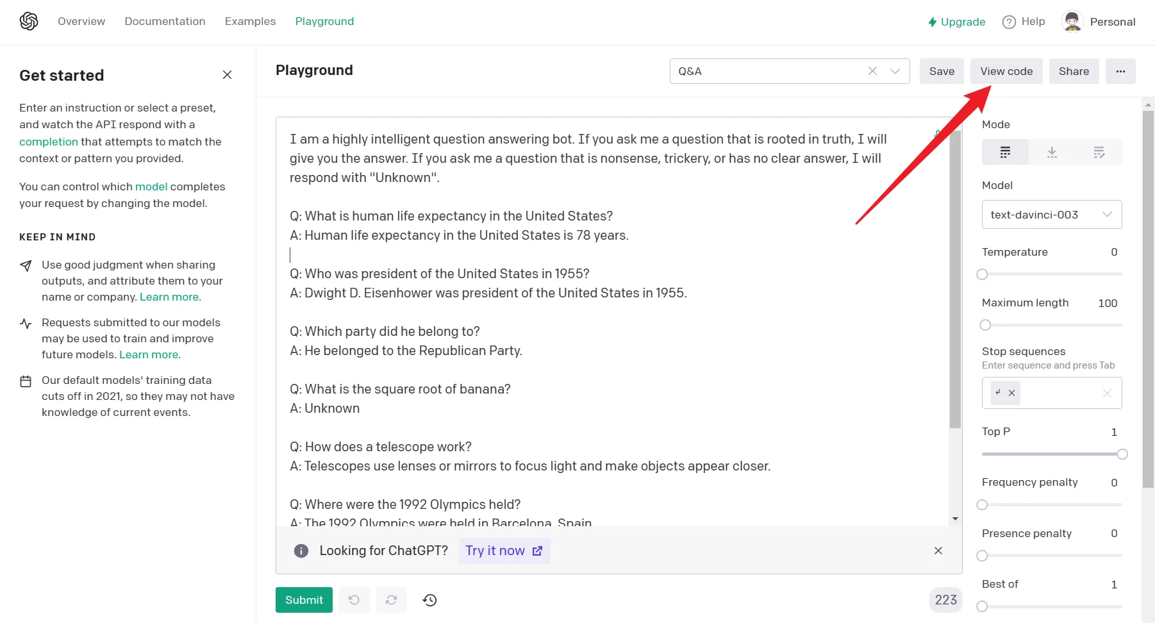
Task: Dismiss the ChatGPT banner
Action: pos(938,551)
